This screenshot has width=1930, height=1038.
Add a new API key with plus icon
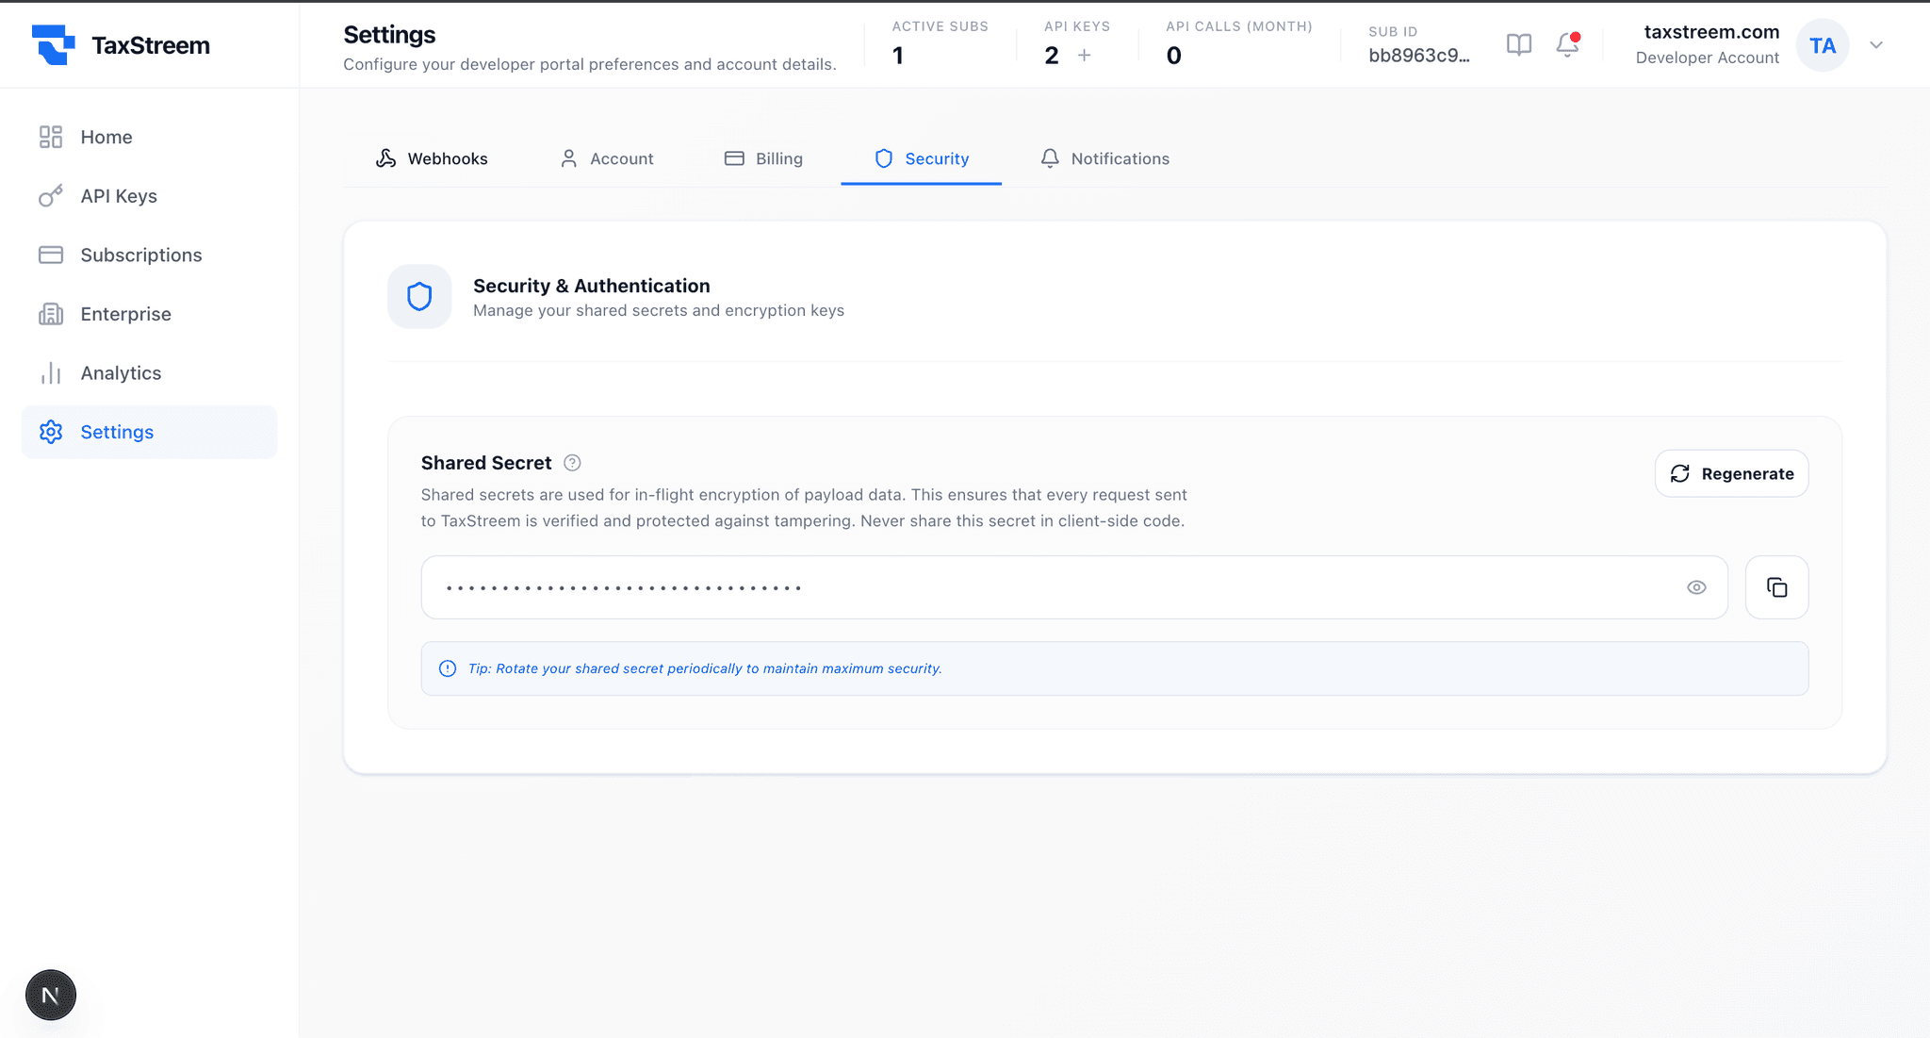tap(1085, 56)
